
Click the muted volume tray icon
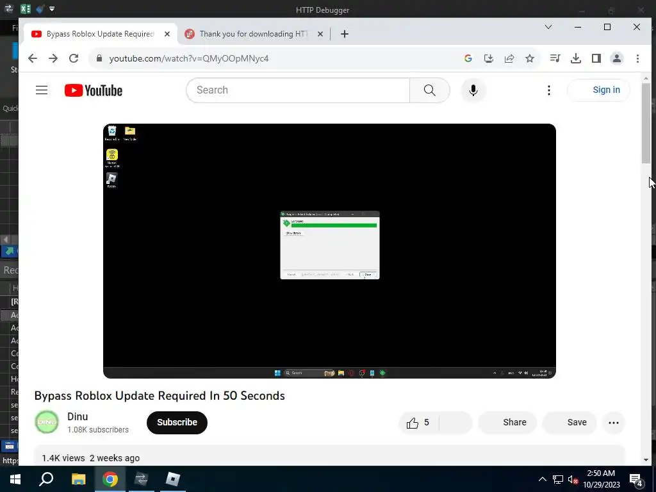573,479
